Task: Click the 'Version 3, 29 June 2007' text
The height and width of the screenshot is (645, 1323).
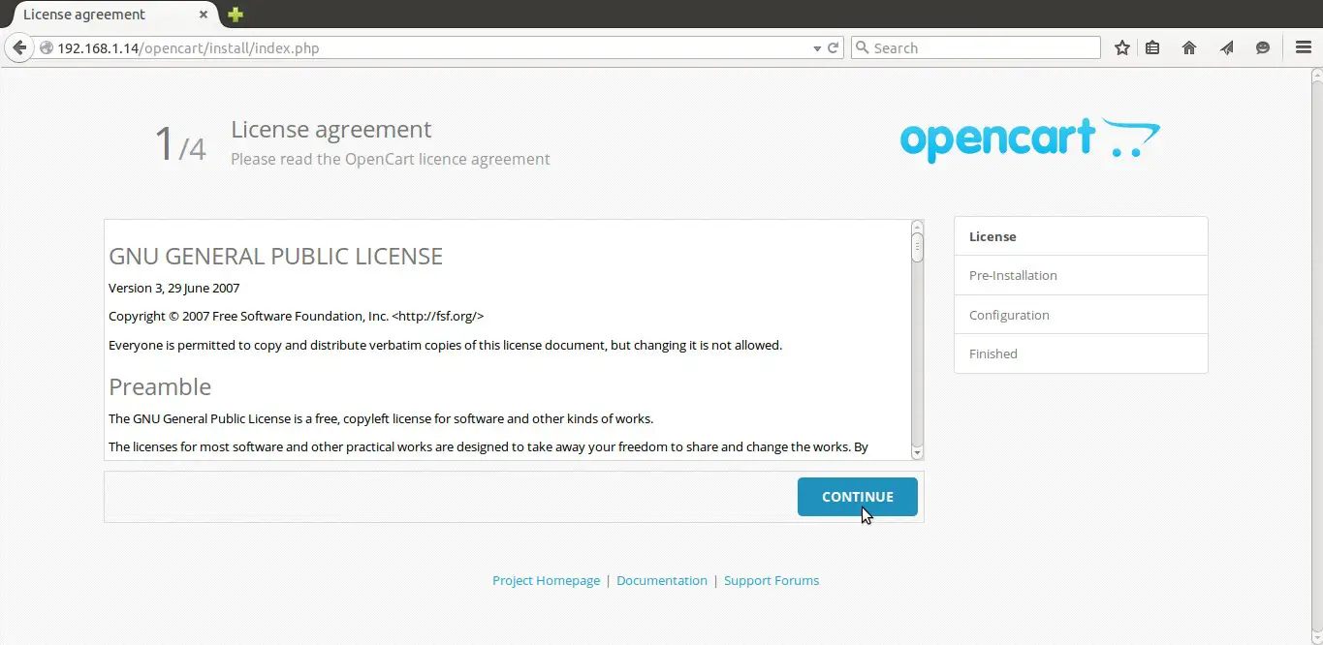Action: [x=174, y=288]
